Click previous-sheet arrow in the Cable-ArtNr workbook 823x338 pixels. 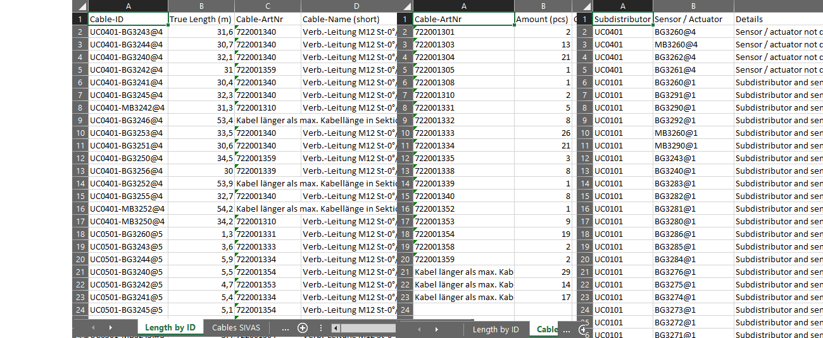point(418,329)
